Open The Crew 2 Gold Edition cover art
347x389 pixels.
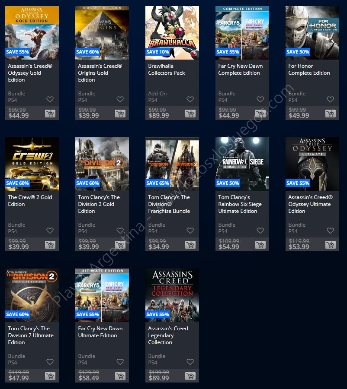tap(32, 164)
